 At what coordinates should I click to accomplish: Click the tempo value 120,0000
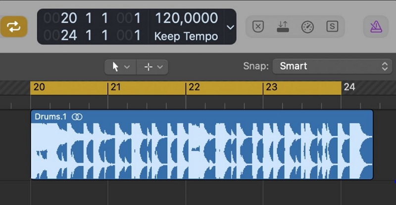187,18
